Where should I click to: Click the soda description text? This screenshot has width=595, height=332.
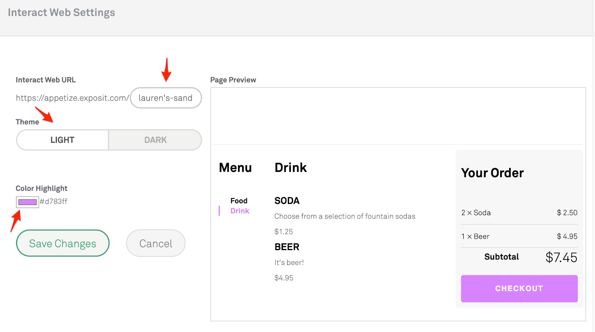[x=345, y=216]
